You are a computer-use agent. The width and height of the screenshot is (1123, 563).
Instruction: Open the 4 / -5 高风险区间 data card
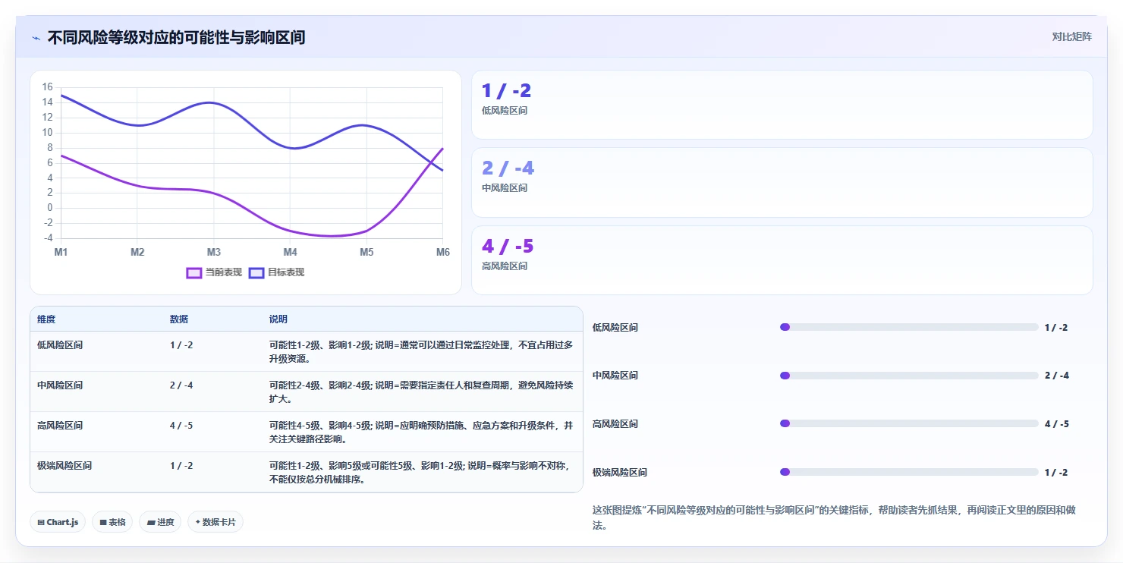tap(782, 260)
